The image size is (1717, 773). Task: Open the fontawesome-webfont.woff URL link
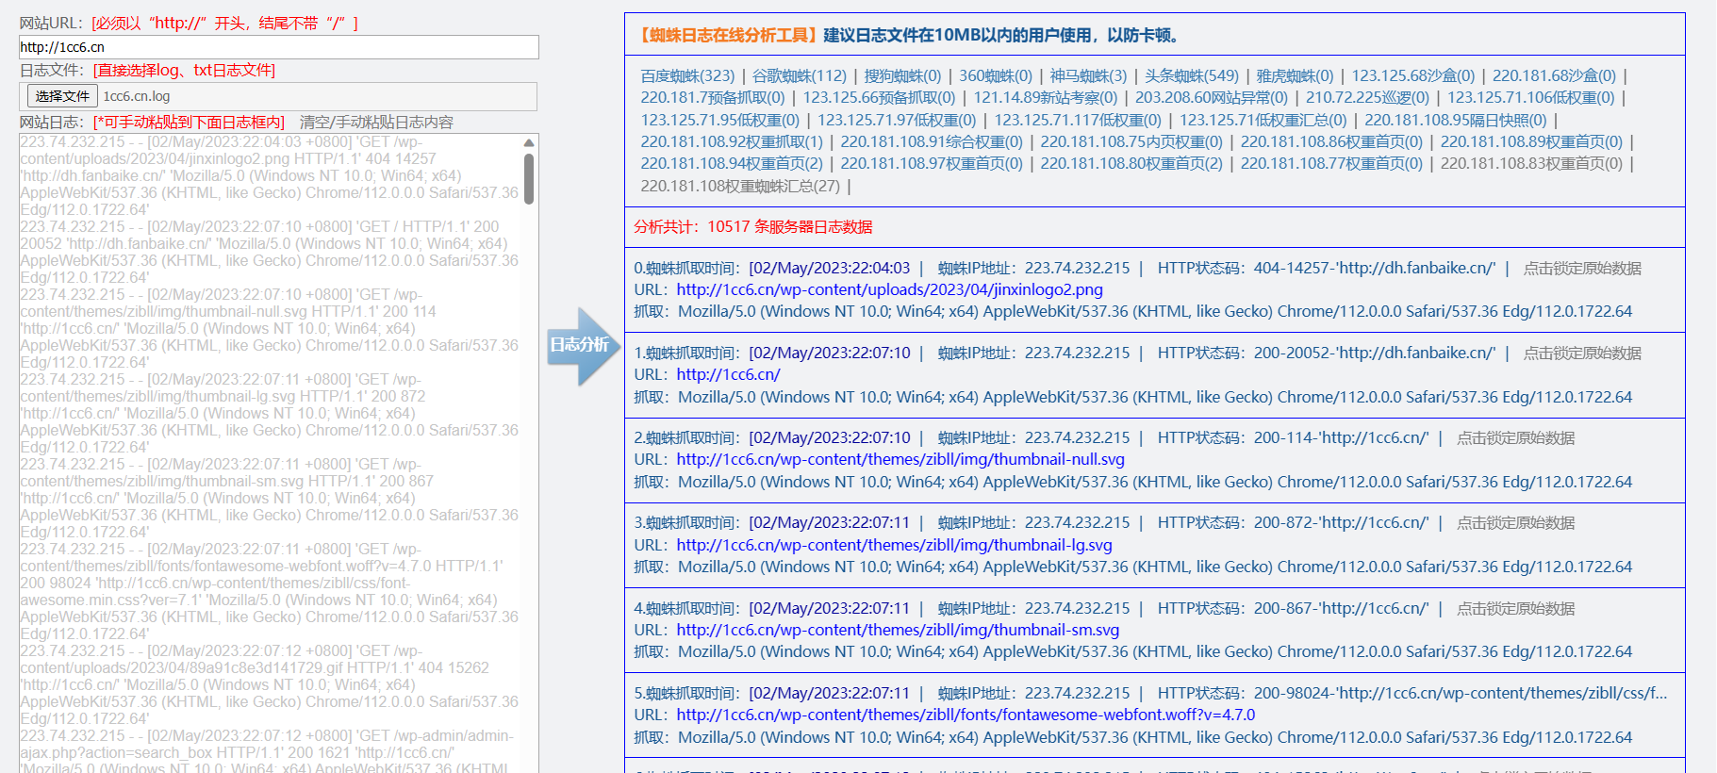[x=966, y=715]
